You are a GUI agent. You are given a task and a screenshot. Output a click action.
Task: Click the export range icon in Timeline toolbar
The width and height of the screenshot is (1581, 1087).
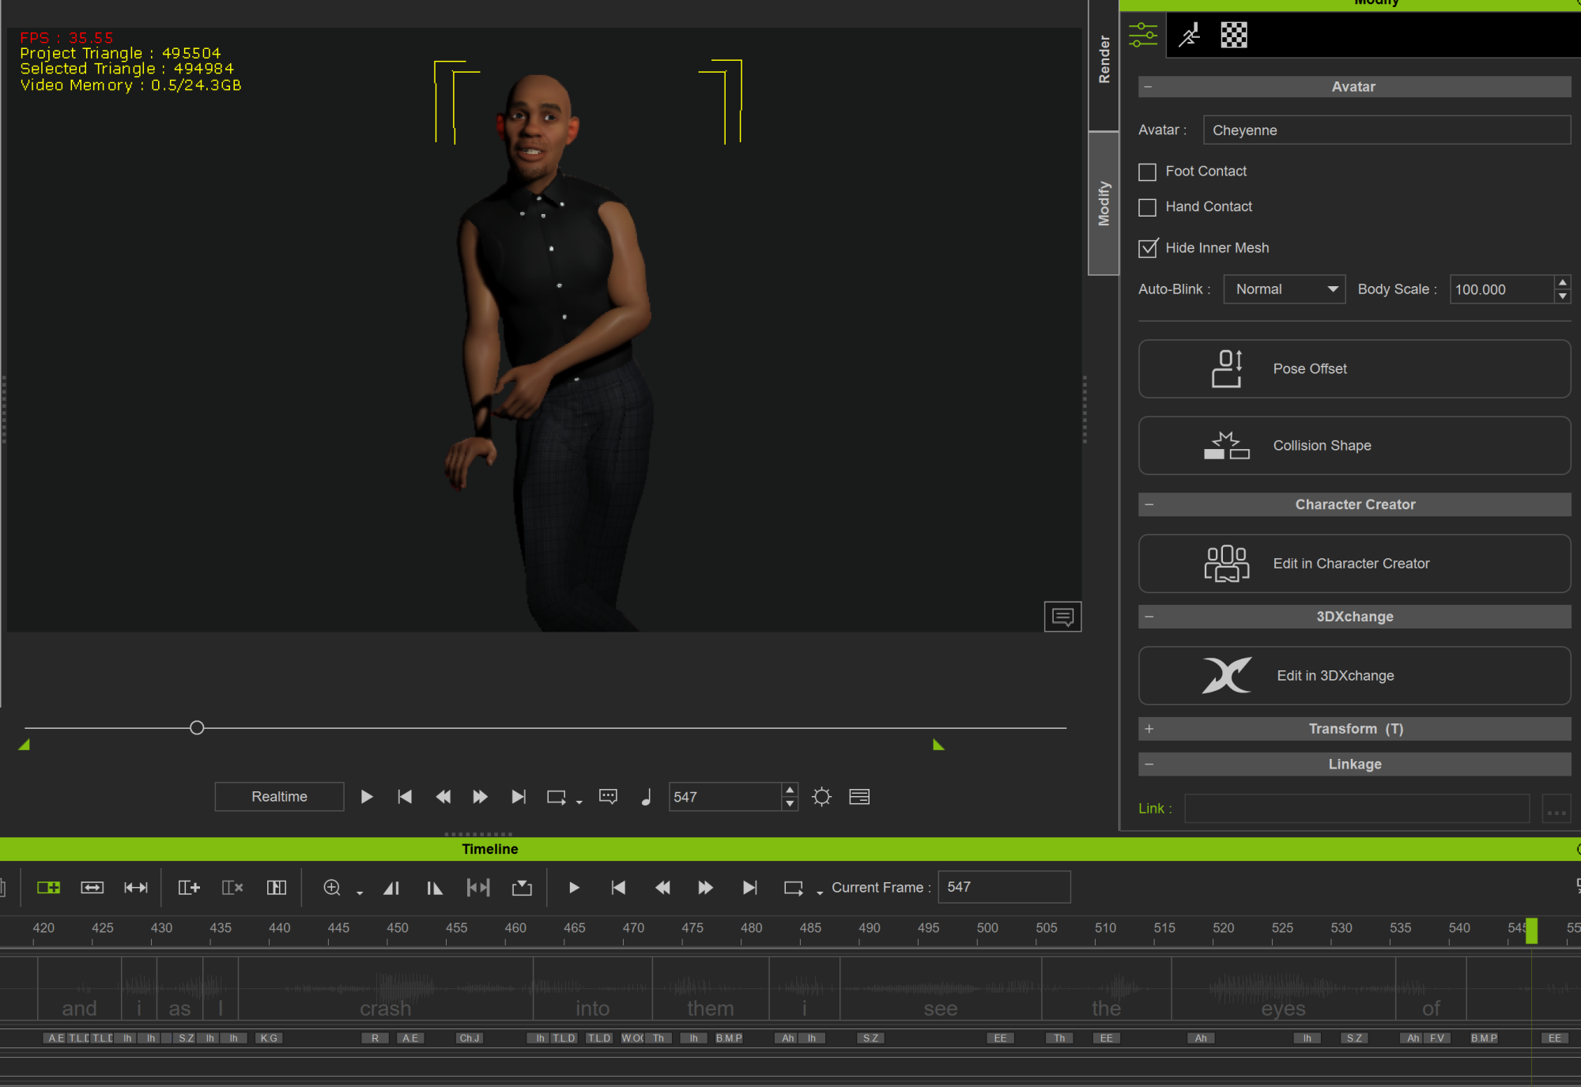(522, 888)
